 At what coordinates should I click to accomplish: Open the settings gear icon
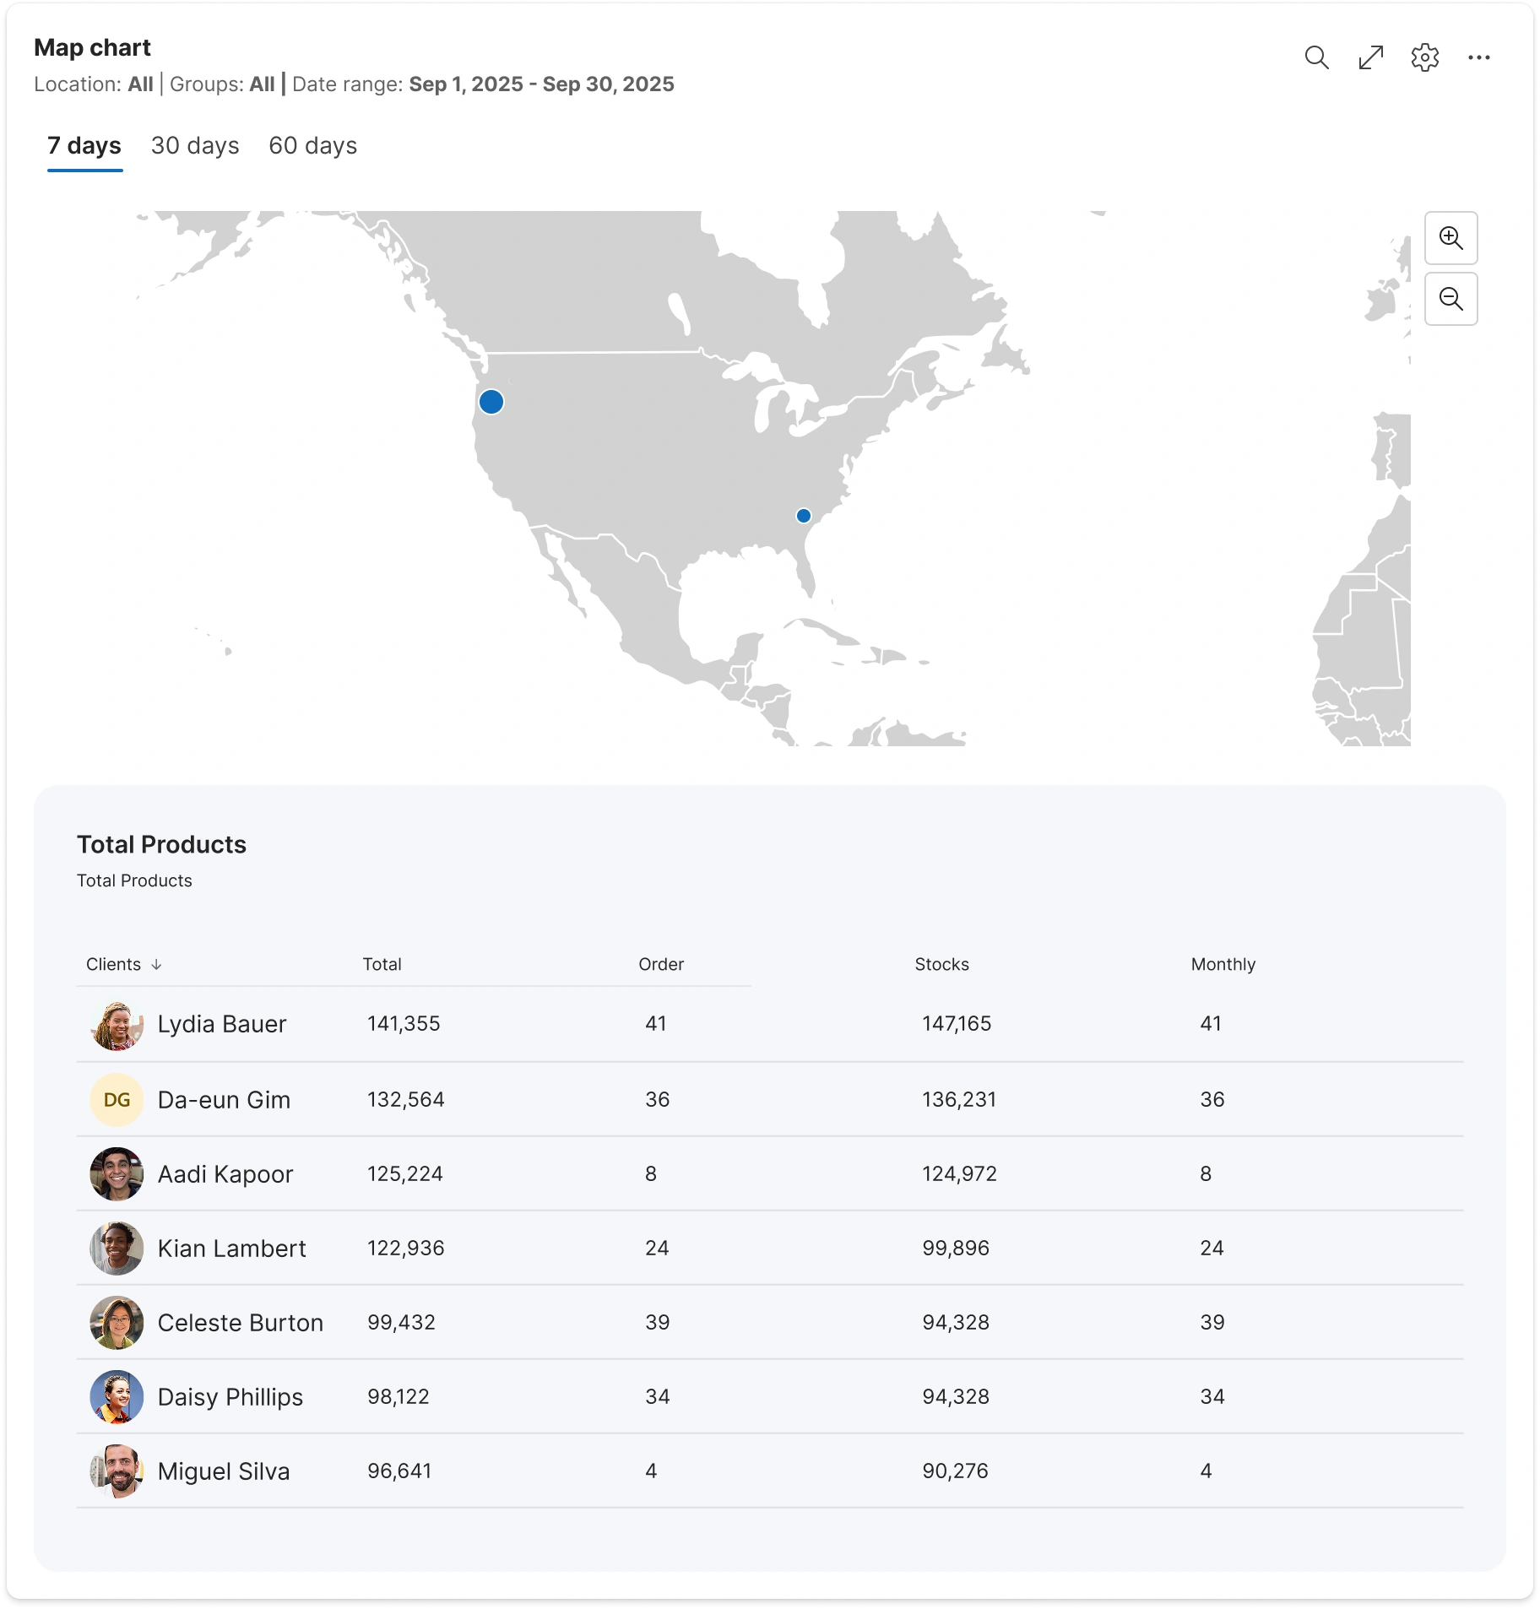1424,57
